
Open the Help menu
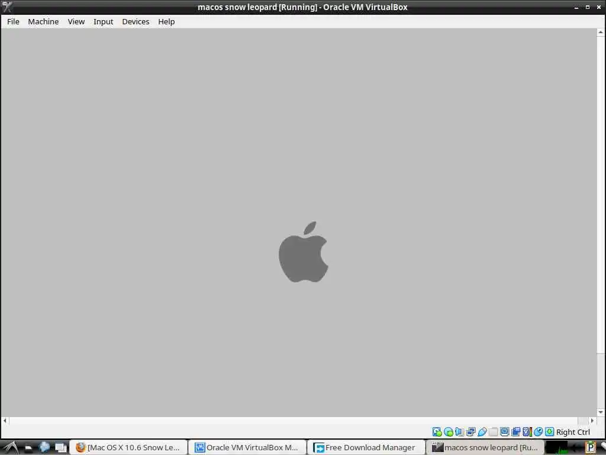coord(166,22)
